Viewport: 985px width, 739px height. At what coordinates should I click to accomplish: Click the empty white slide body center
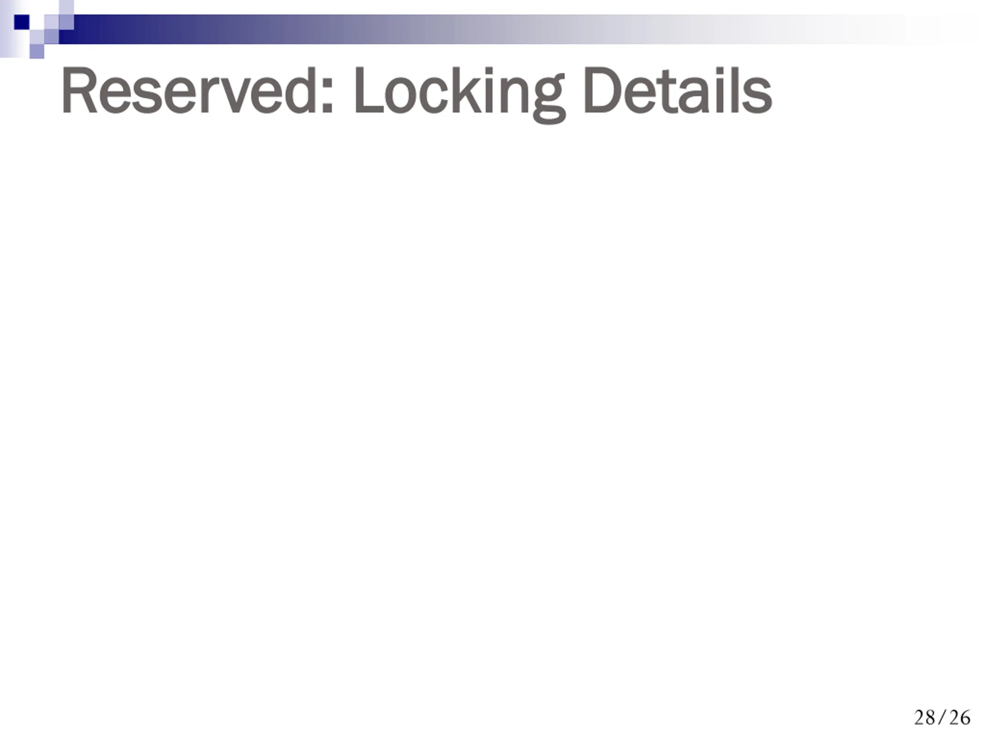pos(492,401)
